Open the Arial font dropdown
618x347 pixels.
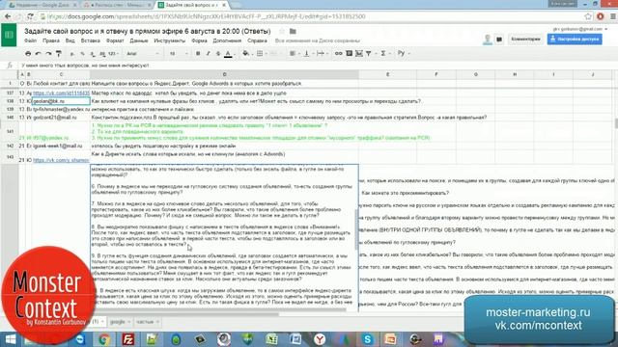click(143, 54)
